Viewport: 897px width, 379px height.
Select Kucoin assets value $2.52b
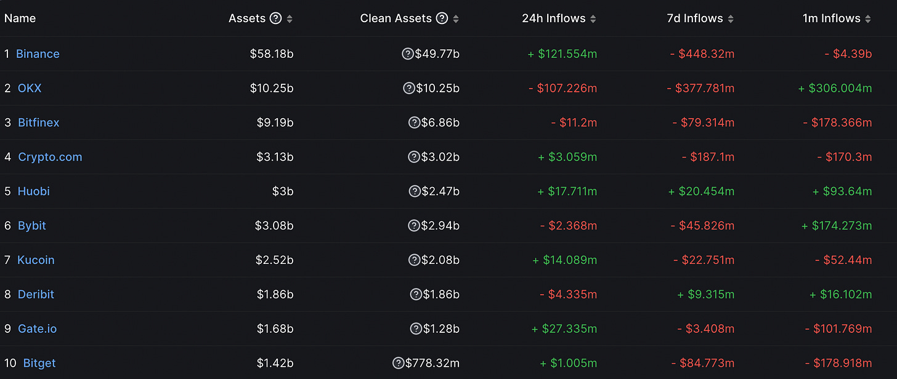tap(275, 260)
